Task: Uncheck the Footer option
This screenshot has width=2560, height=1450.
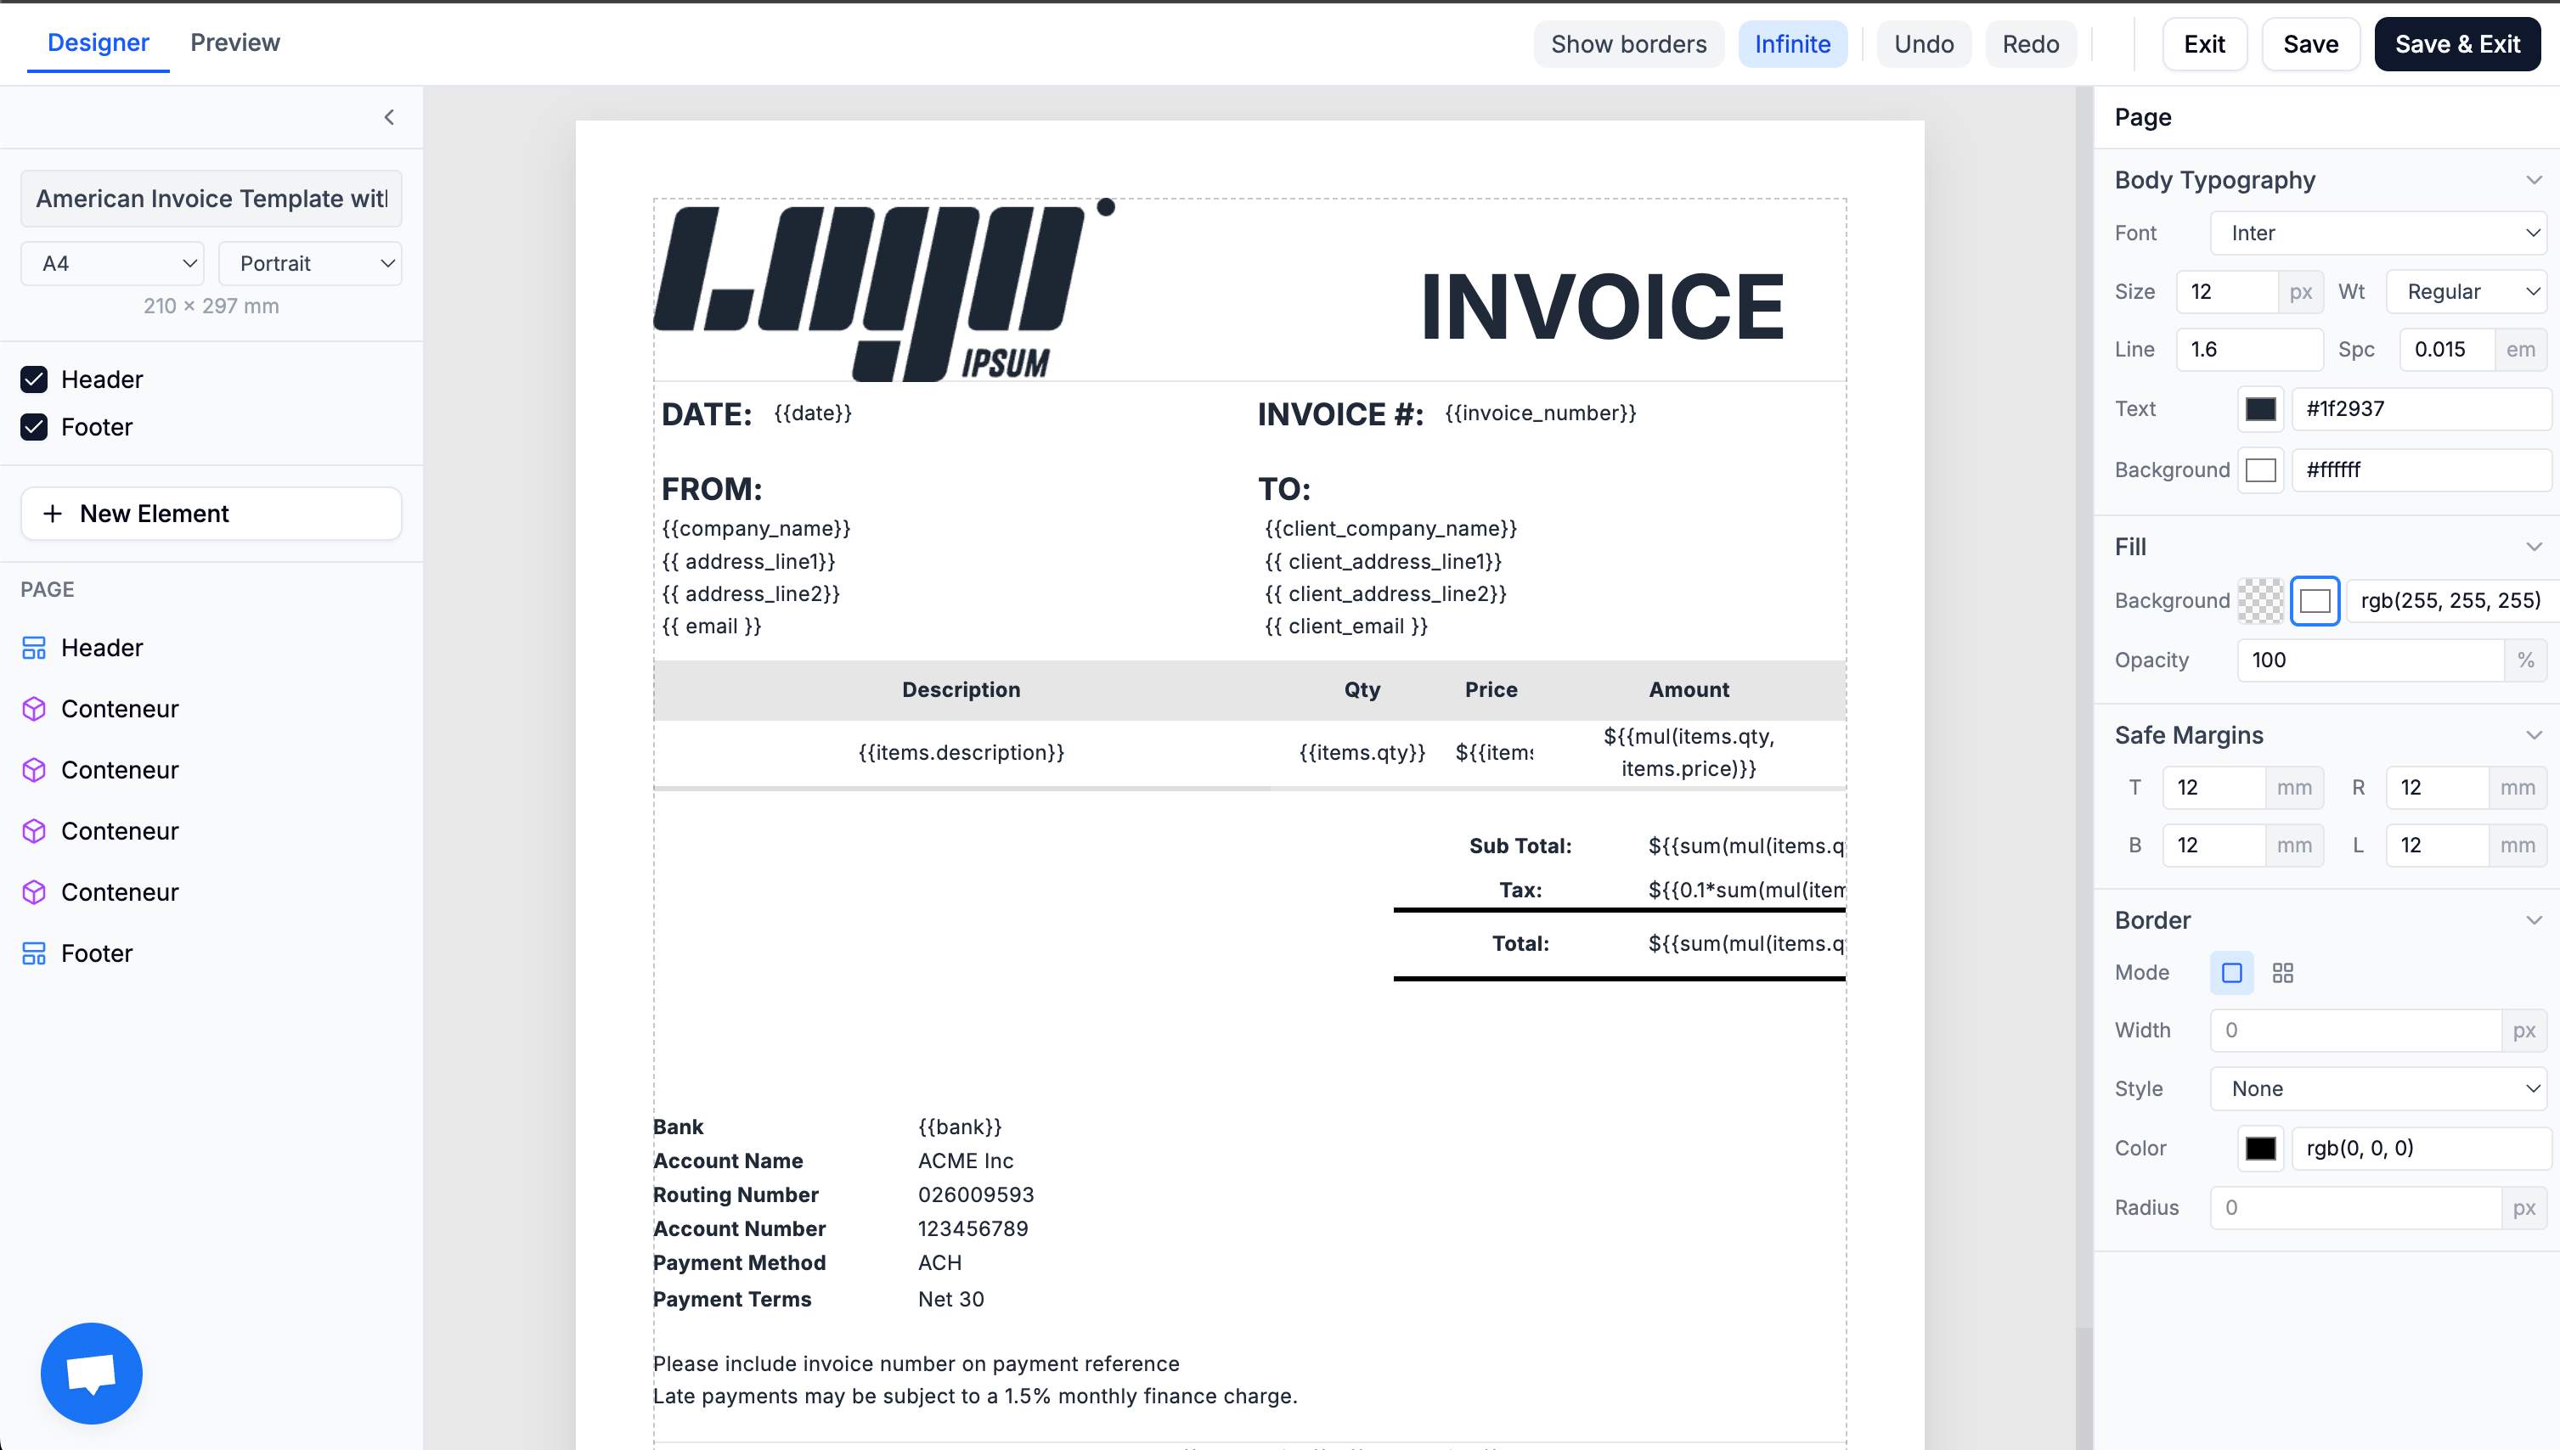Action: (33, 427)
